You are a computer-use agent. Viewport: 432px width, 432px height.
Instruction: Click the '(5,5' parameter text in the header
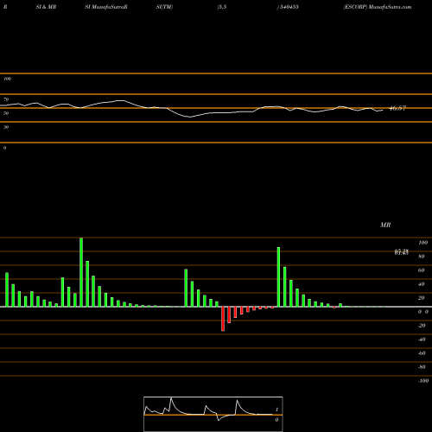[x=222, y=7]
